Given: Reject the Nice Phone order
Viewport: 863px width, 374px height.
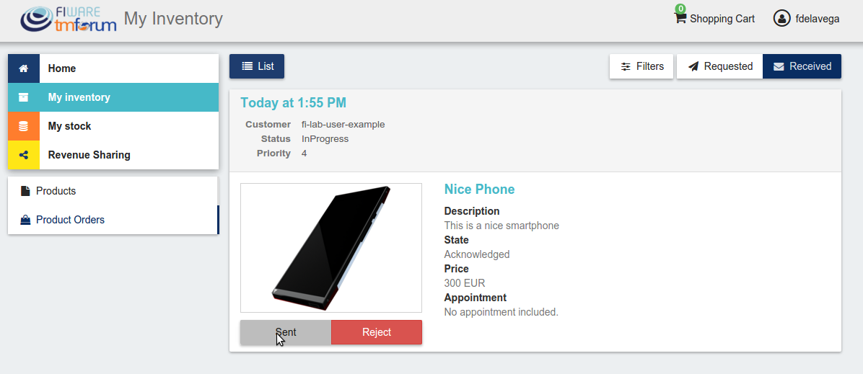Looking at the screenshot, I should pyautogui.click(x=377, y=332).
